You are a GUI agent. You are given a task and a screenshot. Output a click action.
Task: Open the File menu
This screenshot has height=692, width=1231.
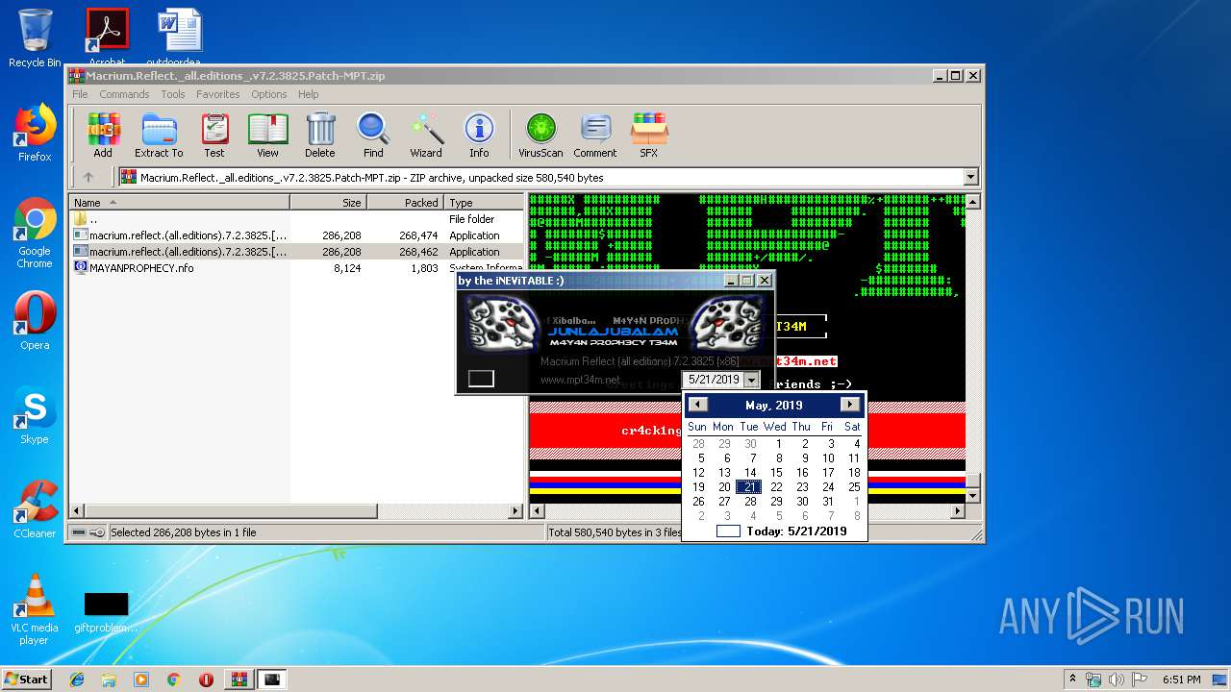click(80, 94)
